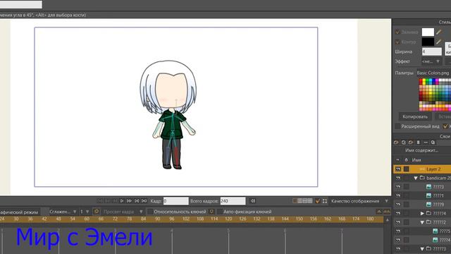Click the folder icon of bandicam group
This screenshot has height=254, width=451.
coord(422,178)
